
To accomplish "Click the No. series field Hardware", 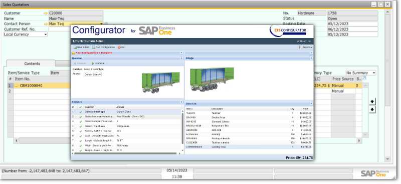I will (311, 13).
